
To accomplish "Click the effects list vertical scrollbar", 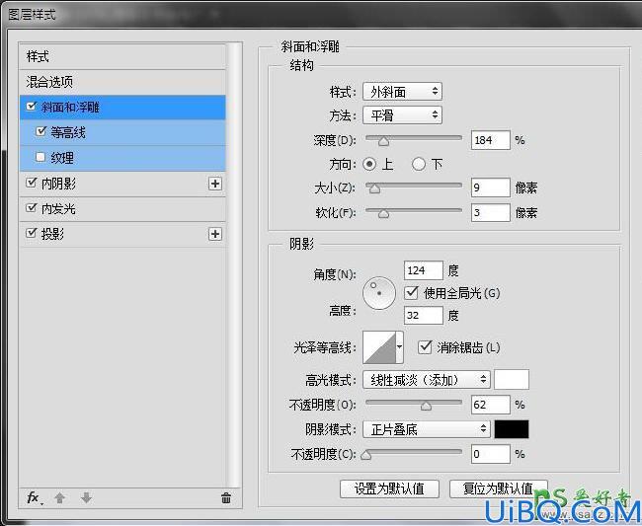I will click(235, 263).
